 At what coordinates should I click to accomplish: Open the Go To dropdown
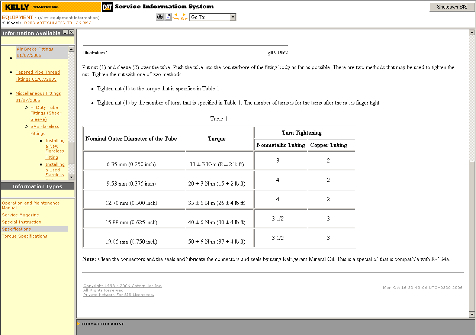click(x=233, y=17)
